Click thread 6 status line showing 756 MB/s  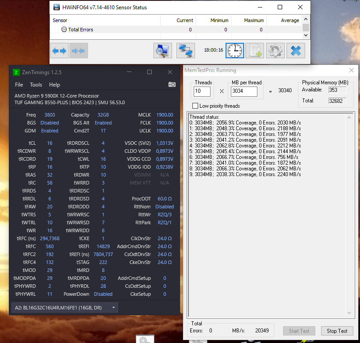click(x=244, y=157)
